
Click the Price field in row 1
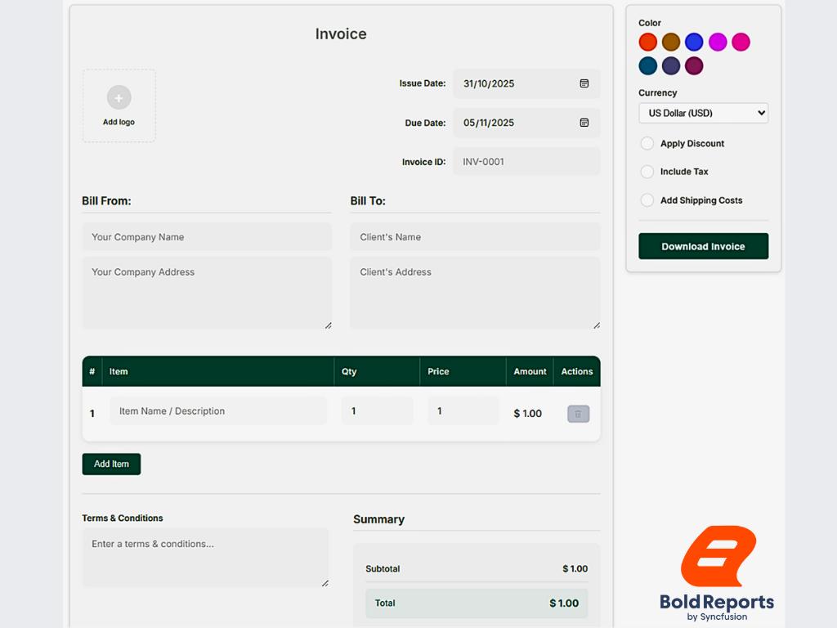tap(463, 410)
